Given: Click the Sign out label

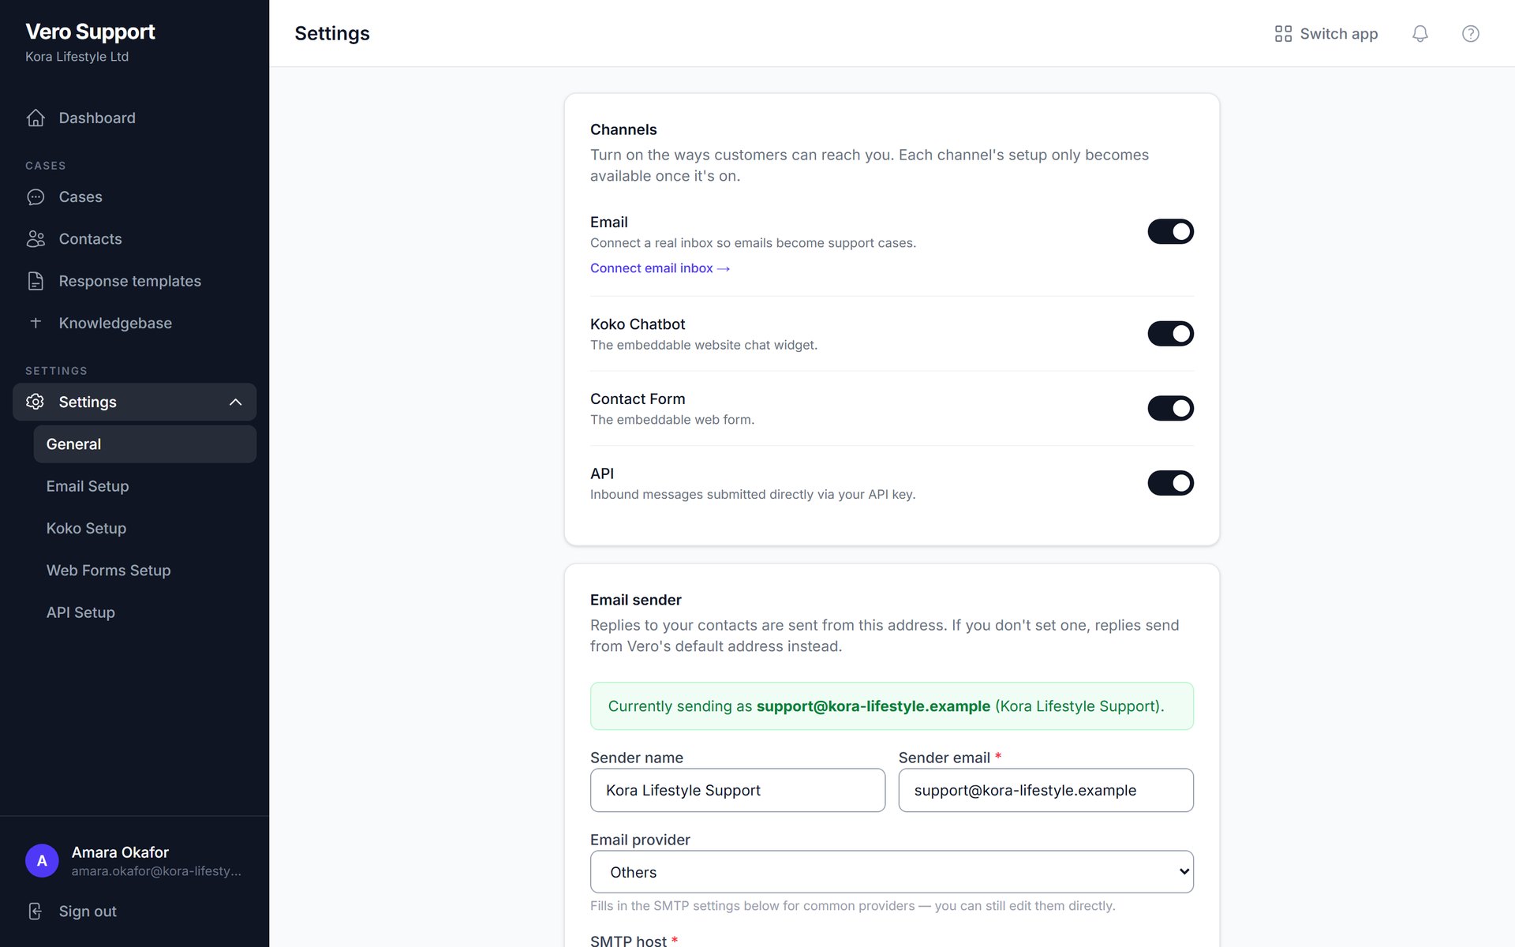Looking at the screenshot, I should [x=88, y=911].
